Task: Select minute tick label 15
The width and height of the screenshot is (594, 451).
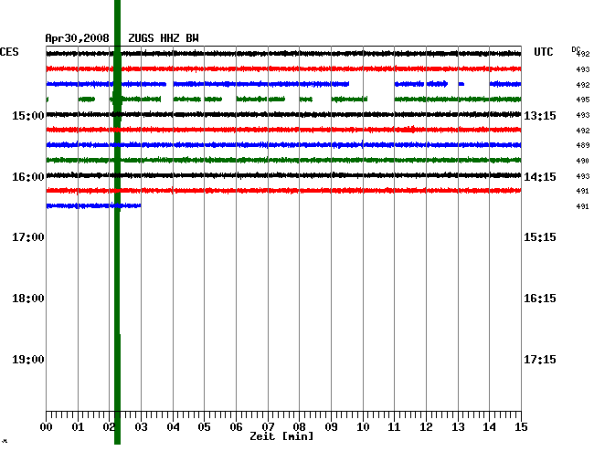Action: (x=521, y=427)
